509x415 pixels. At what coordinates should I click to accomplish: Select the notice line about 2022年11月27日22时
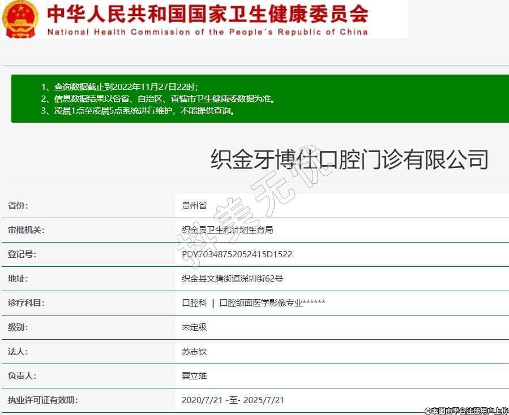(x=119, y=87)
